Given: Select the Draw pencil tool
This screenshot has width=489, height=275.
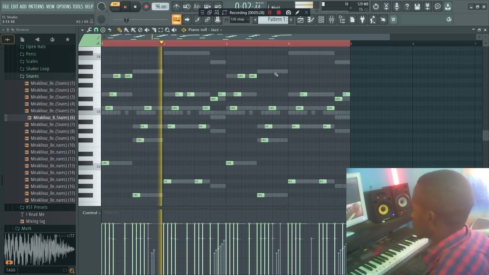Looking at the screenshot, I should click(x=120, y=30).
